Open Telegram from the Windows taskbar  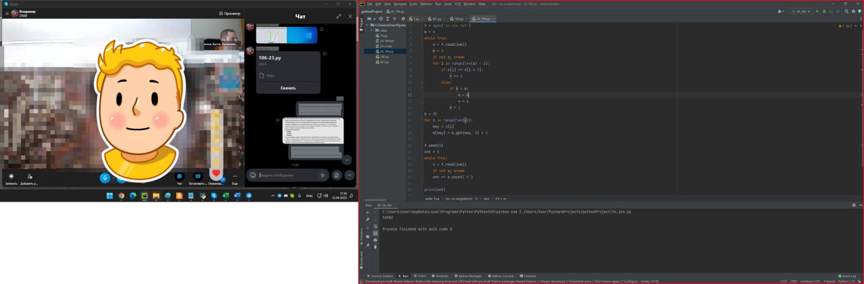(248, 196)
